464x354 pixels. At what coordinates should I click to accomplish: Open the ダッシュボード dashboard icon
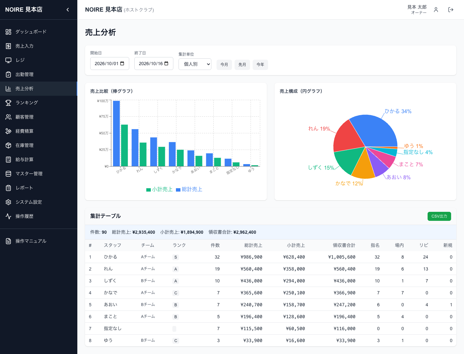(x=8, y=32)
